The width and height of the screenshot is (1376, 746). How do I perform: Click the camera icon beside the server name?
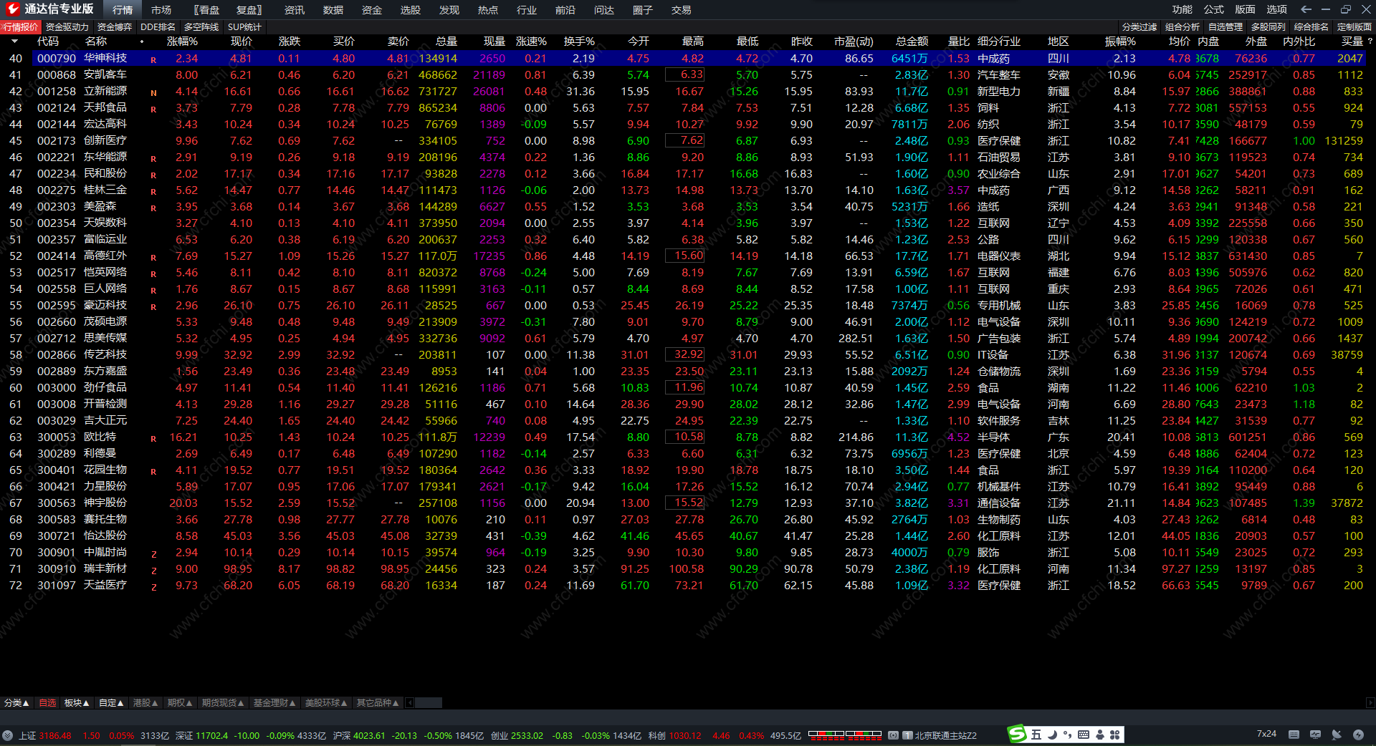(894, 735)
